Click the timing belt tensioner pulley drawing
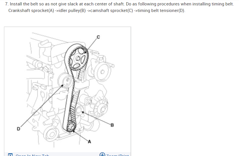 (x=66, y=80)
